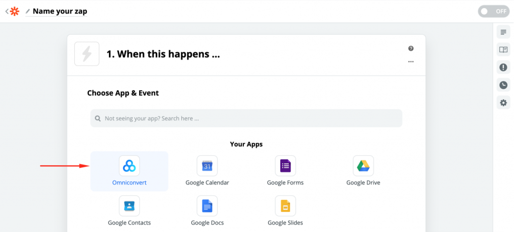Open the step three-dots options menu
Screen dimensions: 514x232
point(411,62)
